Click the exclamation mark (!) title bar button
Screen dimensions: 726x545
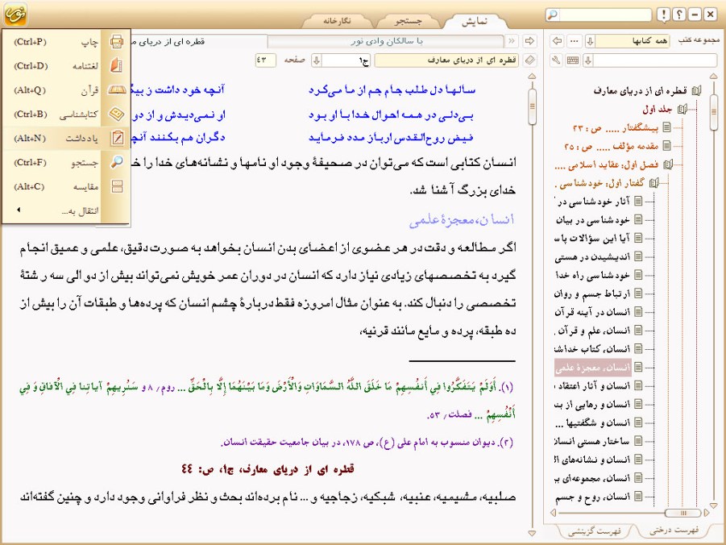point(663,15)
